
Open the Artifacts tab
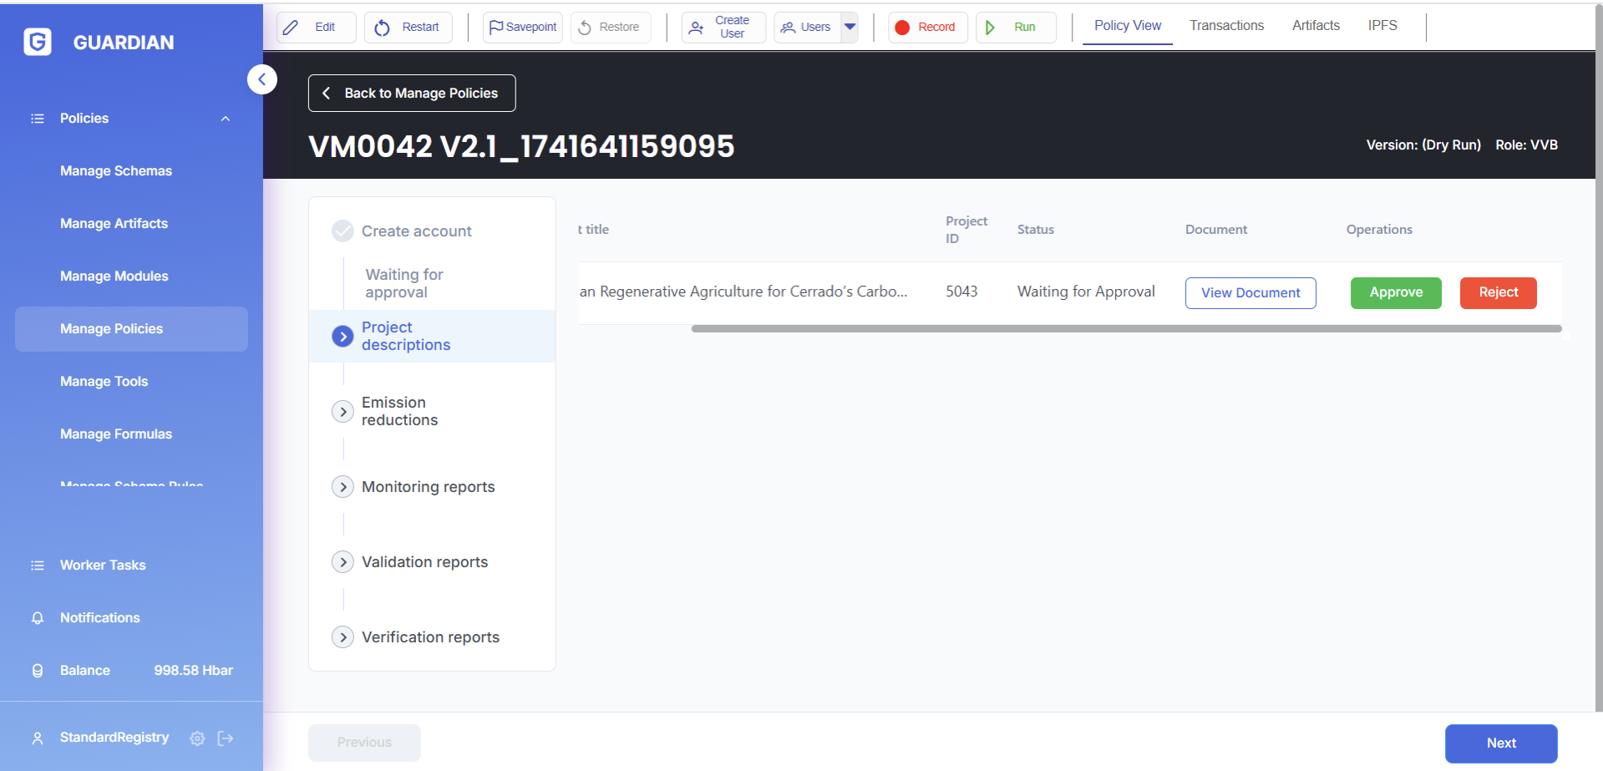pos(1315,26)
